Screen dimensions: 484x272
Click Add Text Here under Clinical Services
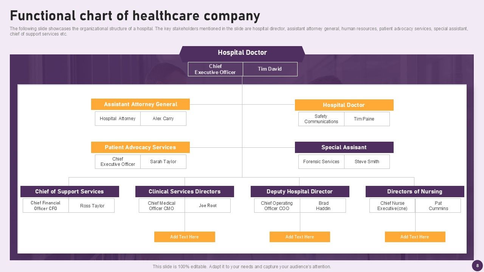coord(185,237)
